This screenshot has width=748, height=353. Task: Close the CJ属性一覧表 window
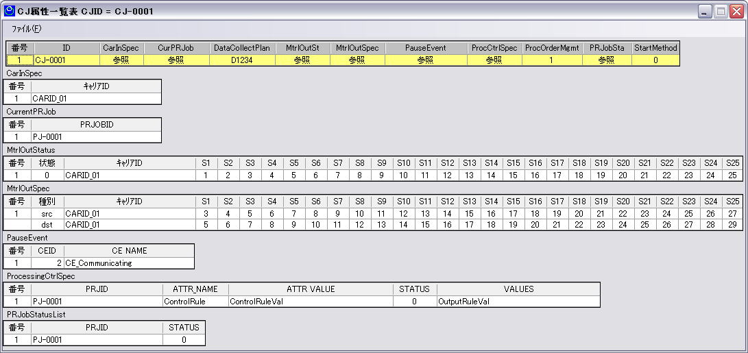[x=735, y=12]
